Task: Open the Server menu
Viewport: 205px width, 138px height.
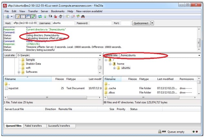Action: (44, 11)
